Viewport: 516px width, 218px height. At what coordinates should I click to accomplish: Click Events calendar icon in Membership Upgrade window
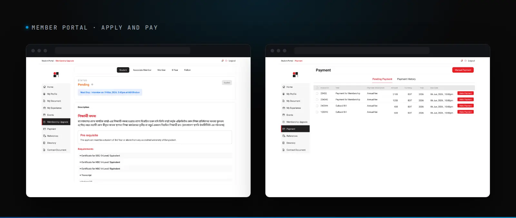tap(45, 115)
